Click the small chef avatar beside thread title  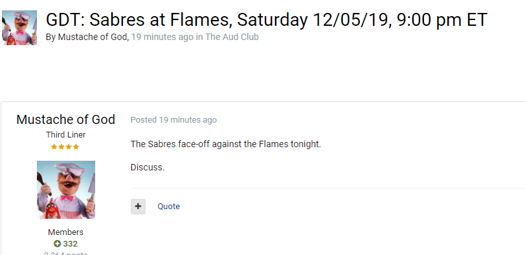[x=19, y=28]
